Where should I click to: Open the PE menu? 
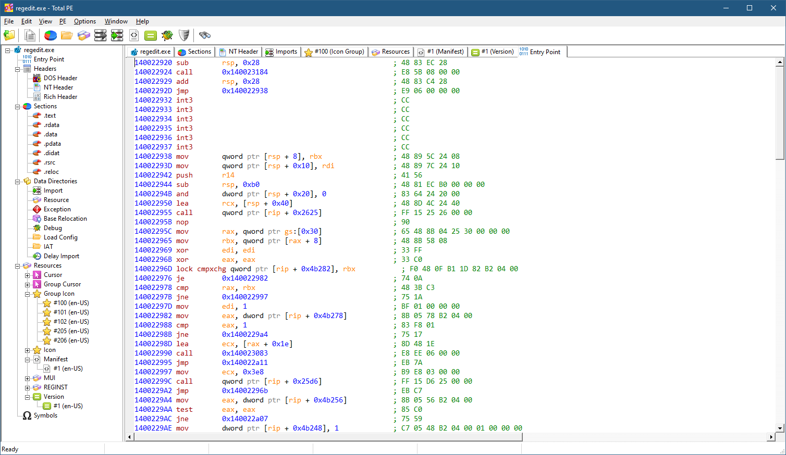pyautogui.click(x=63, y=21)
